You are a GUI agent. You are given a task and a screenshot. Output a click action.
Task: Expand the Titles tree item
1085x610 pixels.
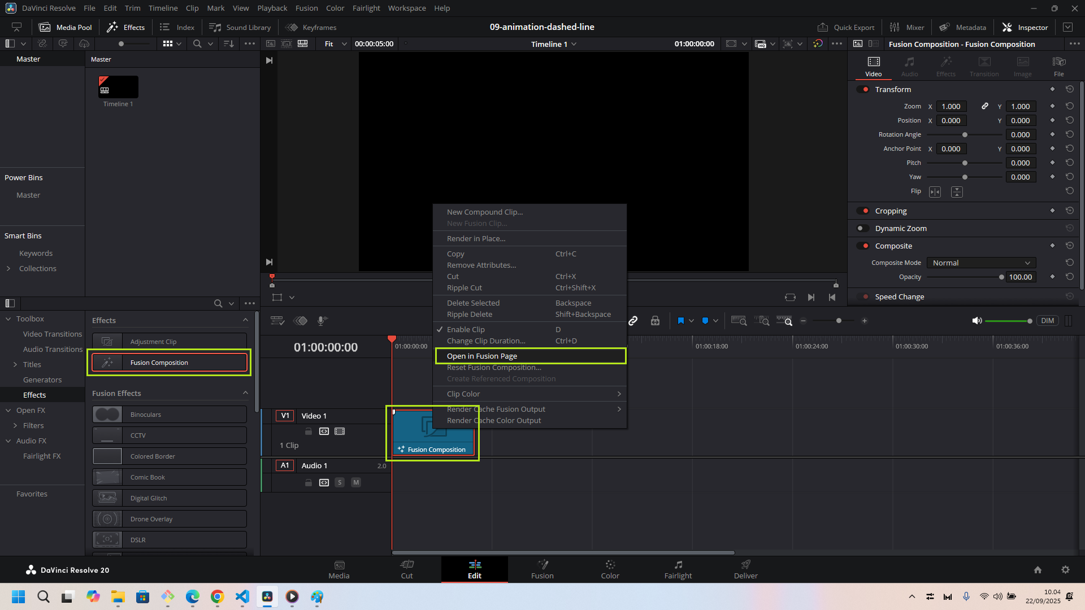15,364
